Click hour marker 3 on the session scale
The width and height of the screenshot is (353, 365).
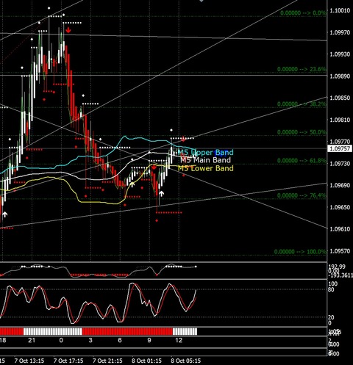pos(90,340)
